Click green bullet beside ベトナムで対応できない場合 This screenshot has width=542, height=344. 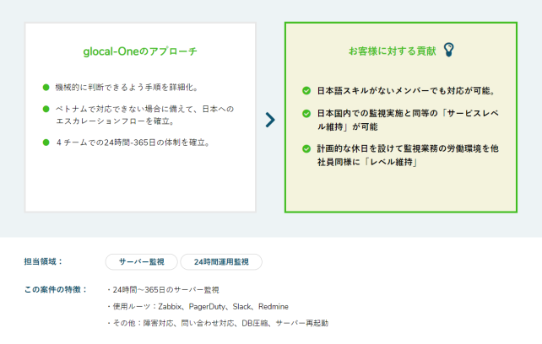tap(46, 109)
